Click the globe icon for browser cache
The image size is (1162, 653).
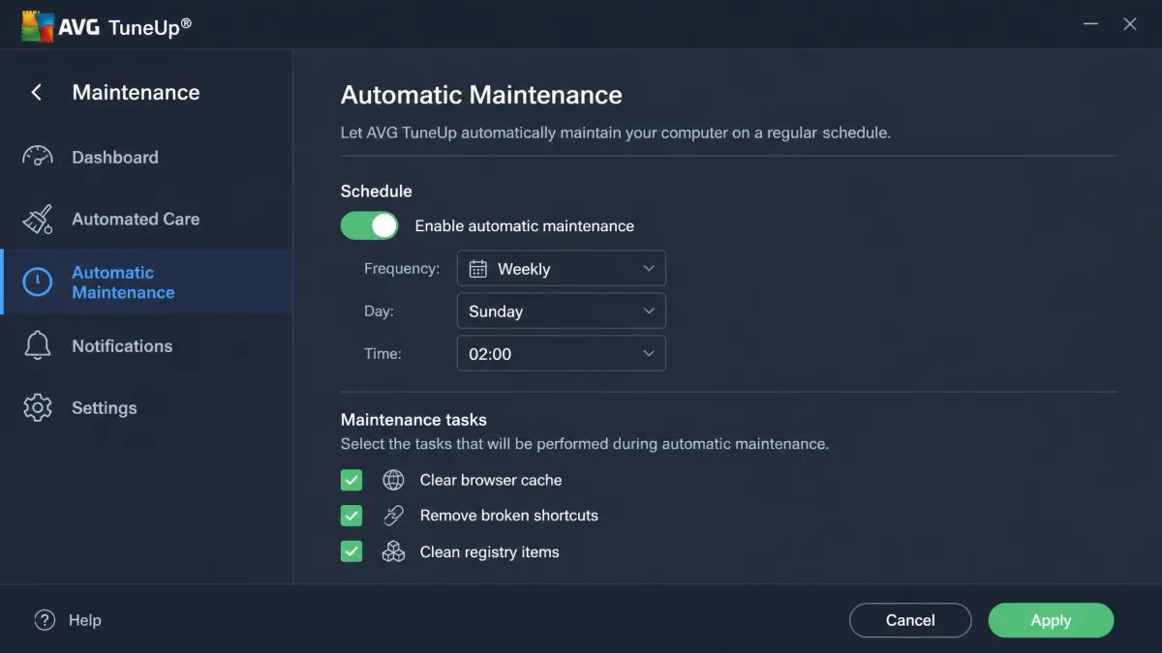click(393, 480)
